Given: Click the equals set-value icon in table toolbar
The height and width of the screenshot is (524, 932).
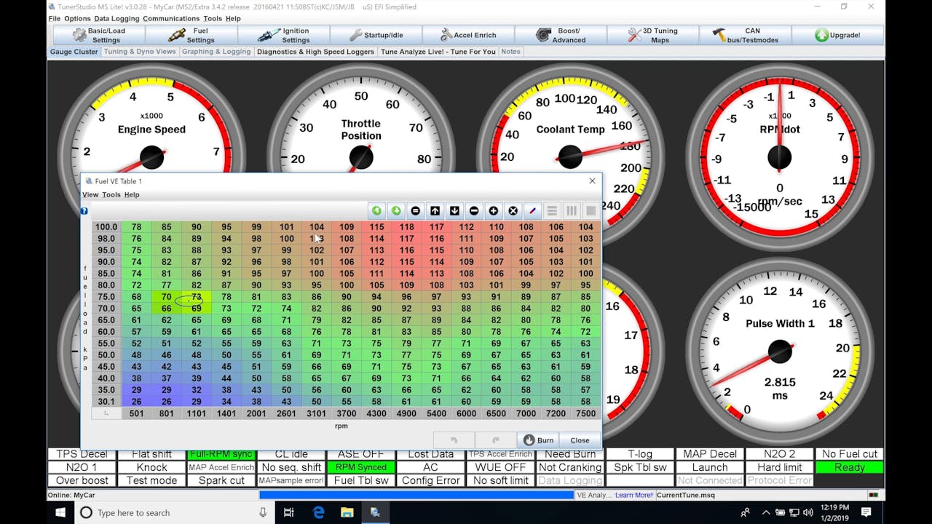Looking at the screenshot, I should point(416,210).
